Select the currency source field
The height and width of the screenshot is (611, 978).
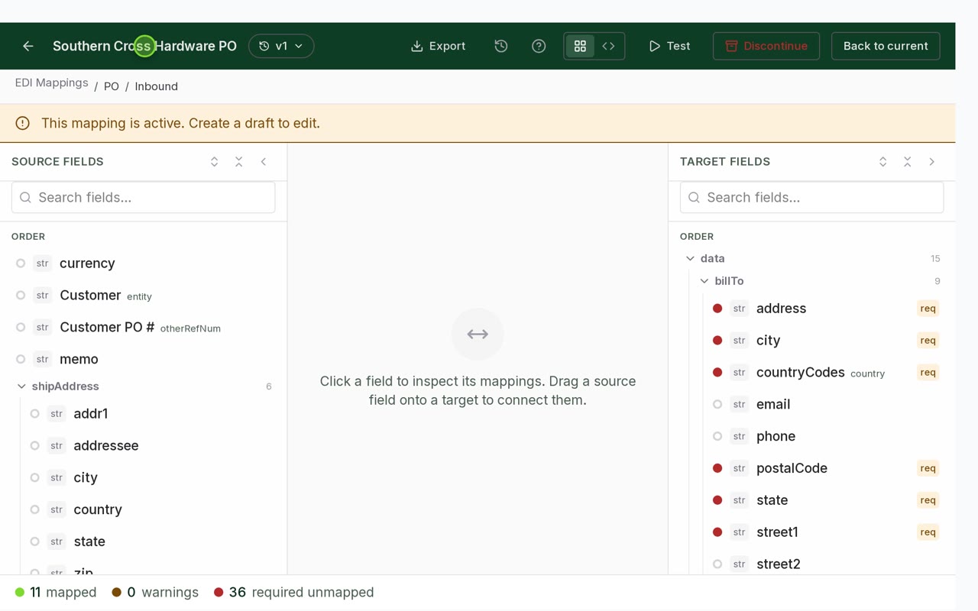pos(144,263)
